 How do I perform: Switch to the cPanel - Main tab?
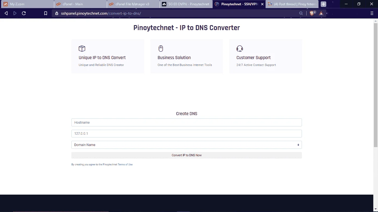coord(80,4)
